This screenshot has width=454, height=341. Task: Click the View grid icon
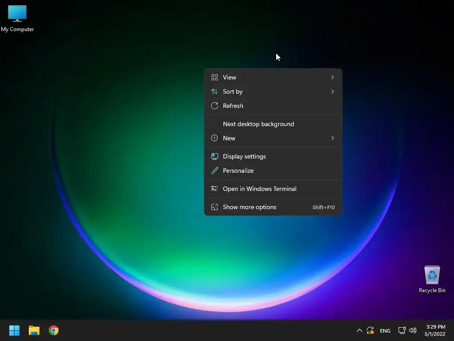[x=215, y=77]
